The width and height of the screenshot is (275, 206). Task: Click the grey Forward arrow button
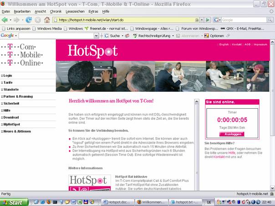click(x=16, y=20)
